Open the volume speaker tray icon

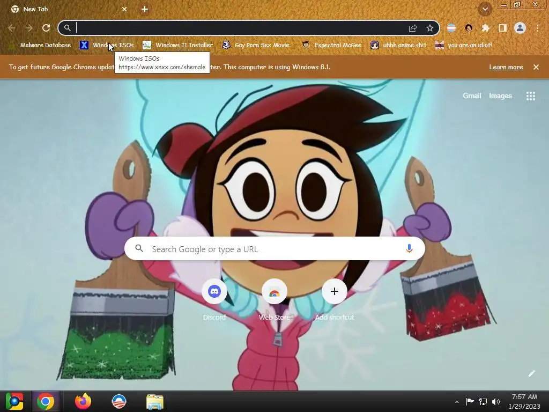496,401
